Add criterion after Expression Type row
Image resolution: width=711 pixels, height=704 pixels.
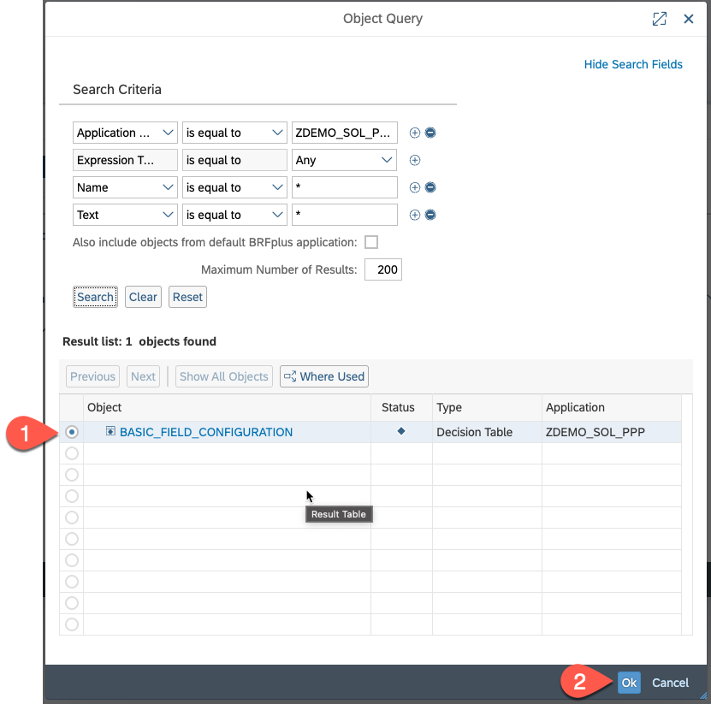point(414,160)
